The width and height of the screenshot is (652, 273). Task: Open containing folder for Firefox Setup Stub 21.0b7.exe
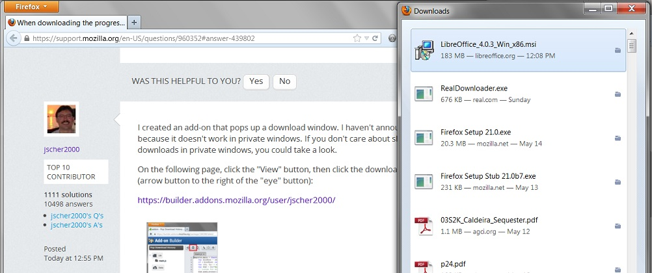tap(618, 182)
